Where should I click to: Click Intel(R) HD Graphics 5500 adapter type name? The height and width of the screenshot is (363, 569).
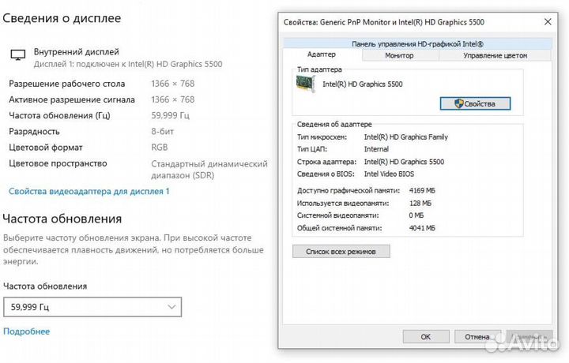pyautogui.click(x=363, y=84)
